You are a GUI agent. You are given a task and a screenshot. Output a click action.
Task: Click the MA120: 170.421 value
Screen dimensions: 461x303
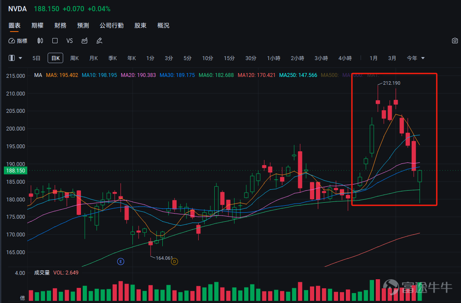[256, 75]
